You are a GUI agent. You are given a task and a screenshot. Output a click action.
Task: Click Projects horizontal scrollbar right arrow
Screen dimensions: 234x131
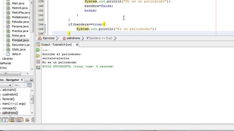click(x=27, y=74)
